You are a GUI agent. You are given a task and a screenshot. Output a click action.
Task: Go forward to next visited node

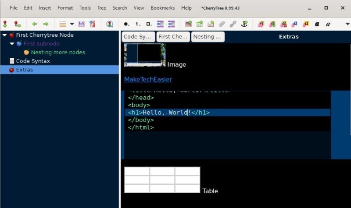click(46, 24)
